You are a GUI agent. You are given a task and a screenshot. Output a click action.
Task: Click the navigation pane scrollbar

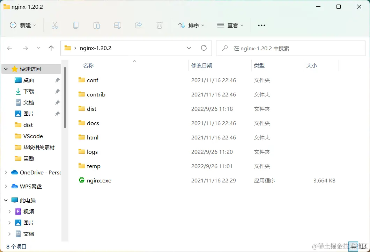pos(65,98)
